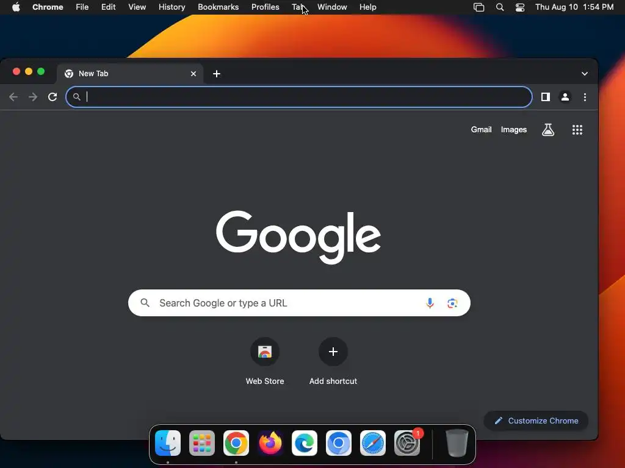Select the New Tab tab
This screenshot has height=468, width=625.
[x=129, y=74]
